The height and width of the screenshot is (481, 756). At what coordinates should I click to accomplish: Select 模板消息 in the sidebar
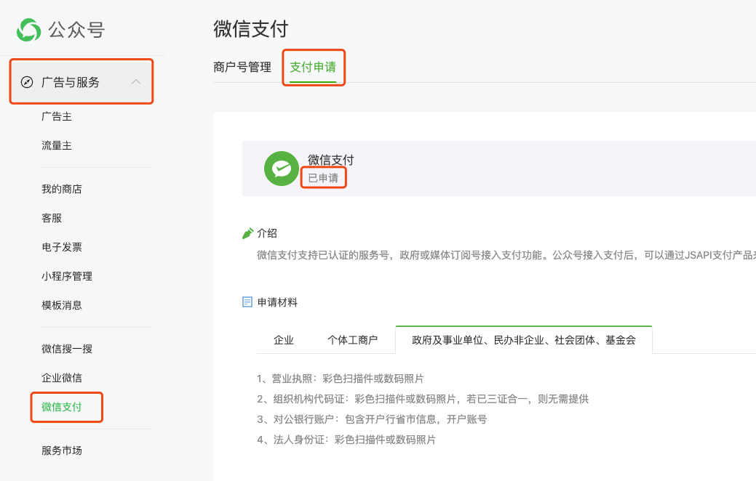pos(62,305)
